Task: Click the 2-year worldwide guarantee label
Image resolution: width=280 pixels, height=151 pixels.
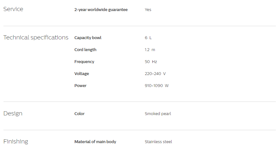Action: point(101,10)
